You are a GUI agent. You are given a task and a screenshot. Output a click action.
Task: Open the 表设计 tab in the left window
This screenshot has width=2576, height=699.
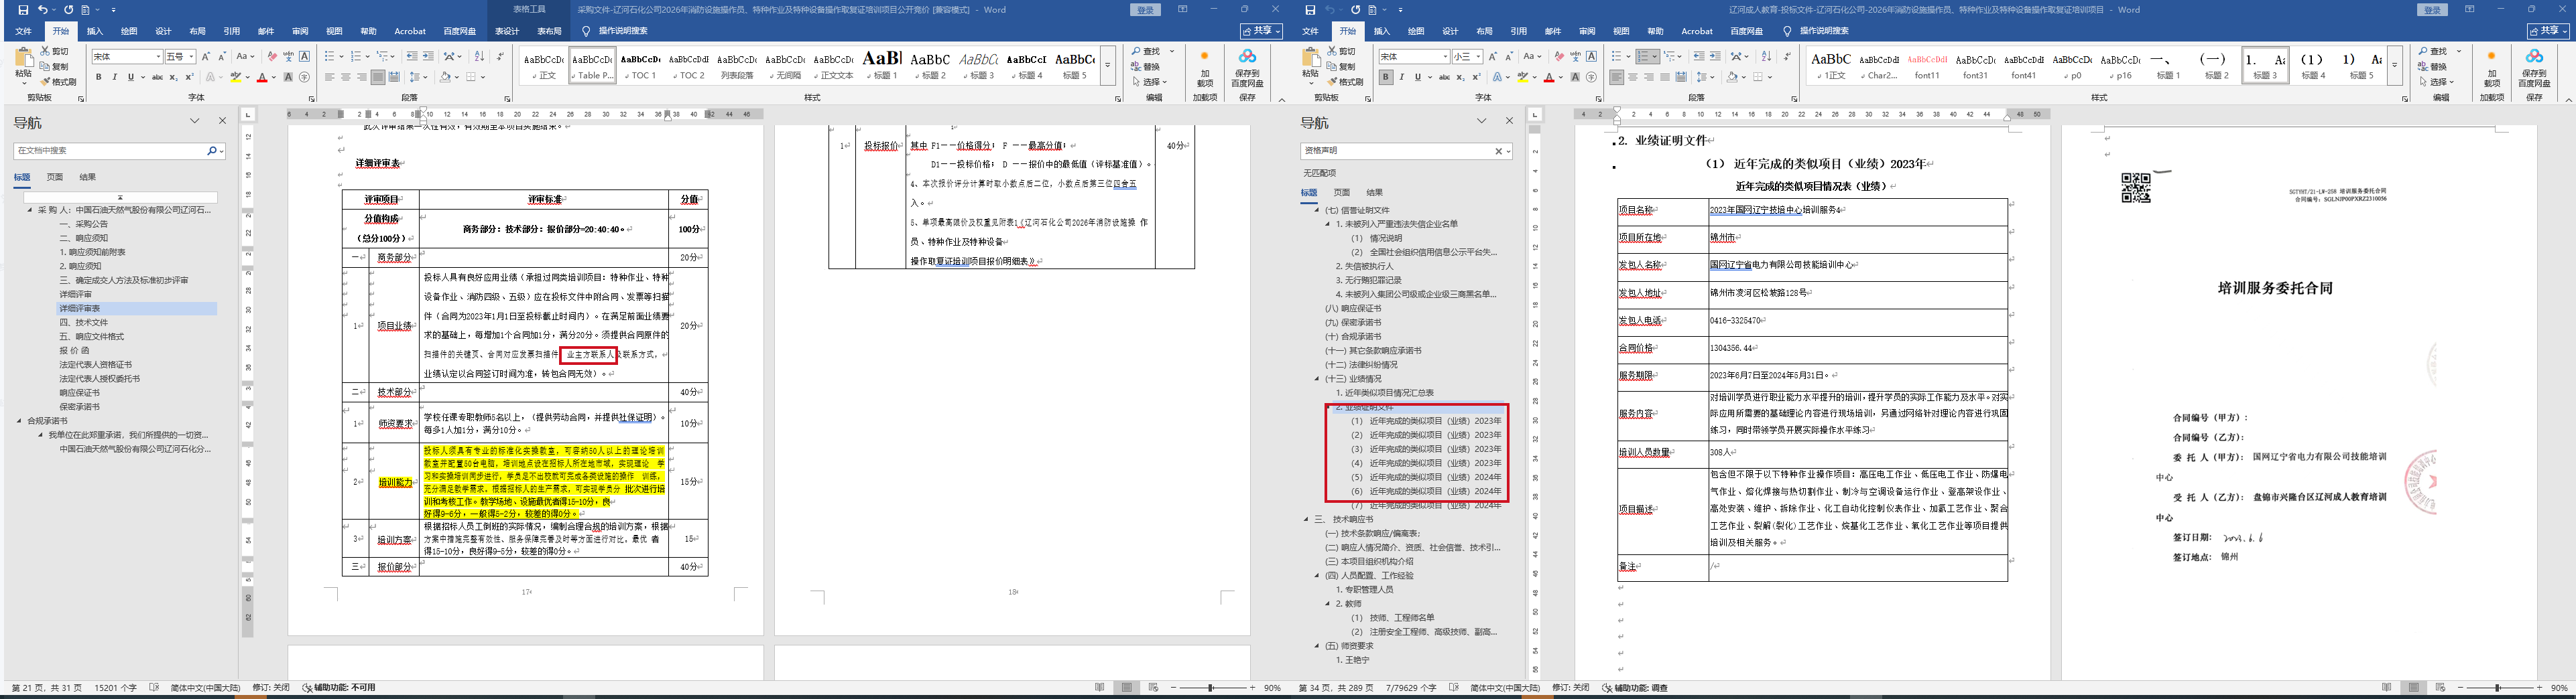[507, 31]
